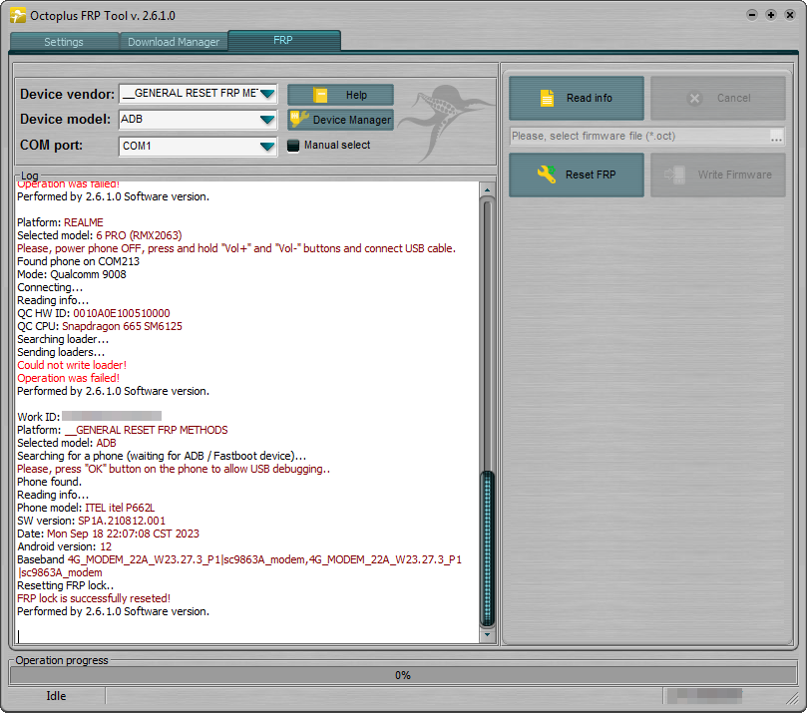Click the phone icon on Write Firmware
Image resolution: width=807 pixels, height=713 pixels.
click(x=674, y=175)
